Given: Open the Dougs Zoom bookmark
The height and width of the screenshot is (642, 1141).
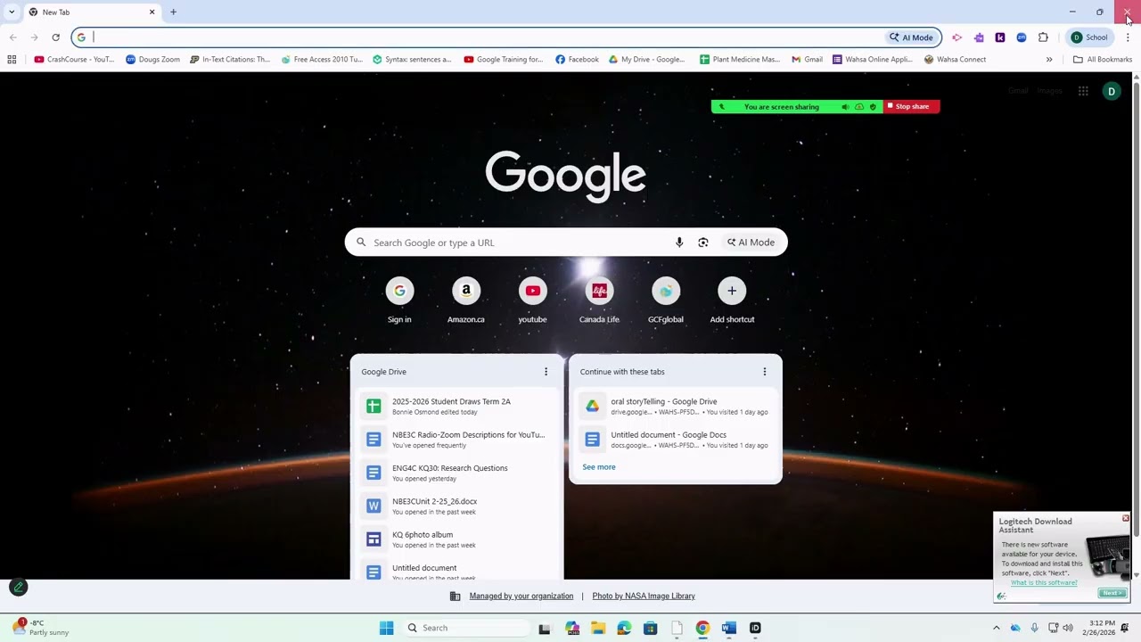Looking at the screenshot, I should (152, 60).
